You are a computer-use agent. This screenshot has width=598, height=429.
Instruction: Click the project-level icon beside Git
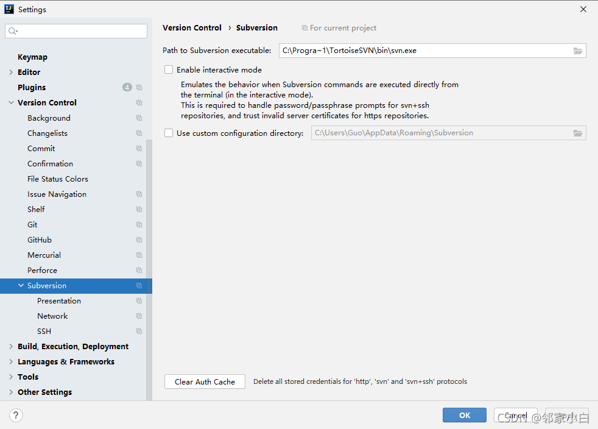139,225
